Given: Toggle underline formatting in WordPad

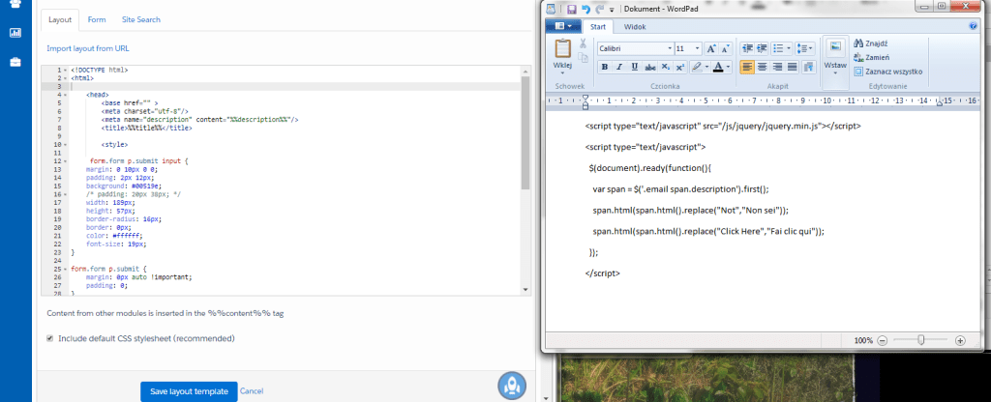Looking at the screenshot, I should tap(635, 67).
